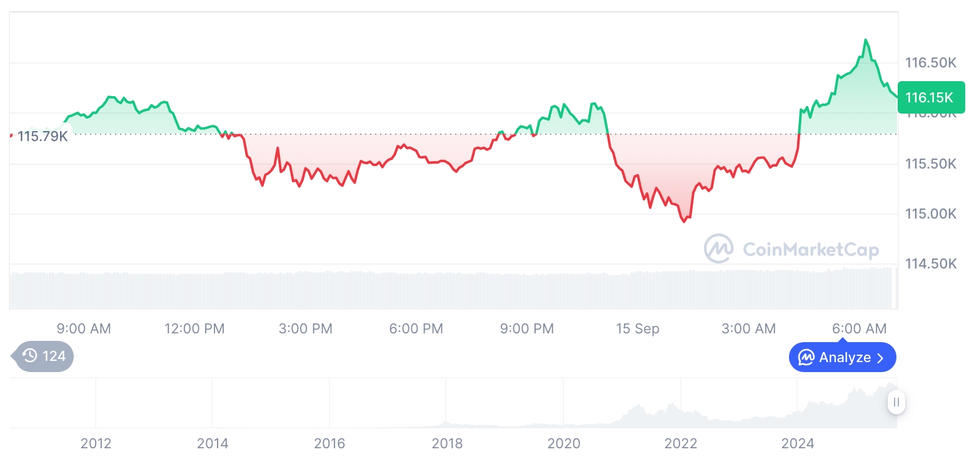Viewport: 979px width, 457px height.
Task: Click the 115.79K opening price label
Action: click(42, 136)
